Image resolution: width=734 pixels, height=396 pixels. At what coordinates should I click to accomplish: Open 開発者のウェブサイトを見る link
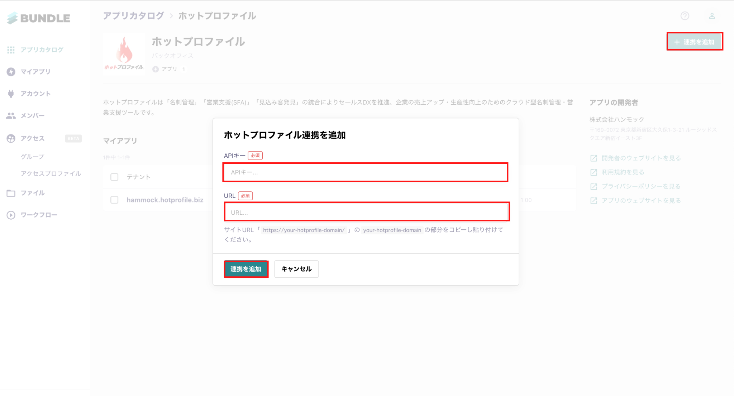click(x=641, y=158)
